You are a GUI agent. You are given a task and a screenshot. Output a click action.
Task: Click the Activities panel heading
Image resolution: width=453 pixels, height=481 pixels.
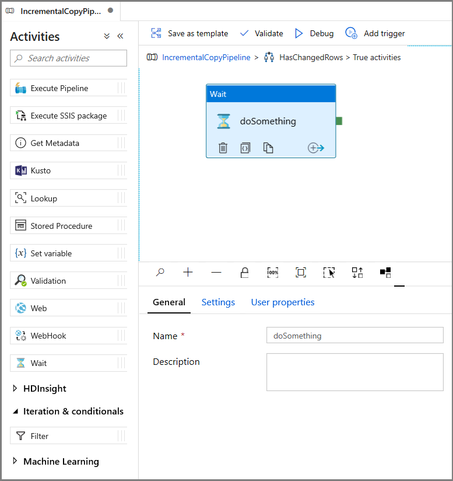click(35, 37)
